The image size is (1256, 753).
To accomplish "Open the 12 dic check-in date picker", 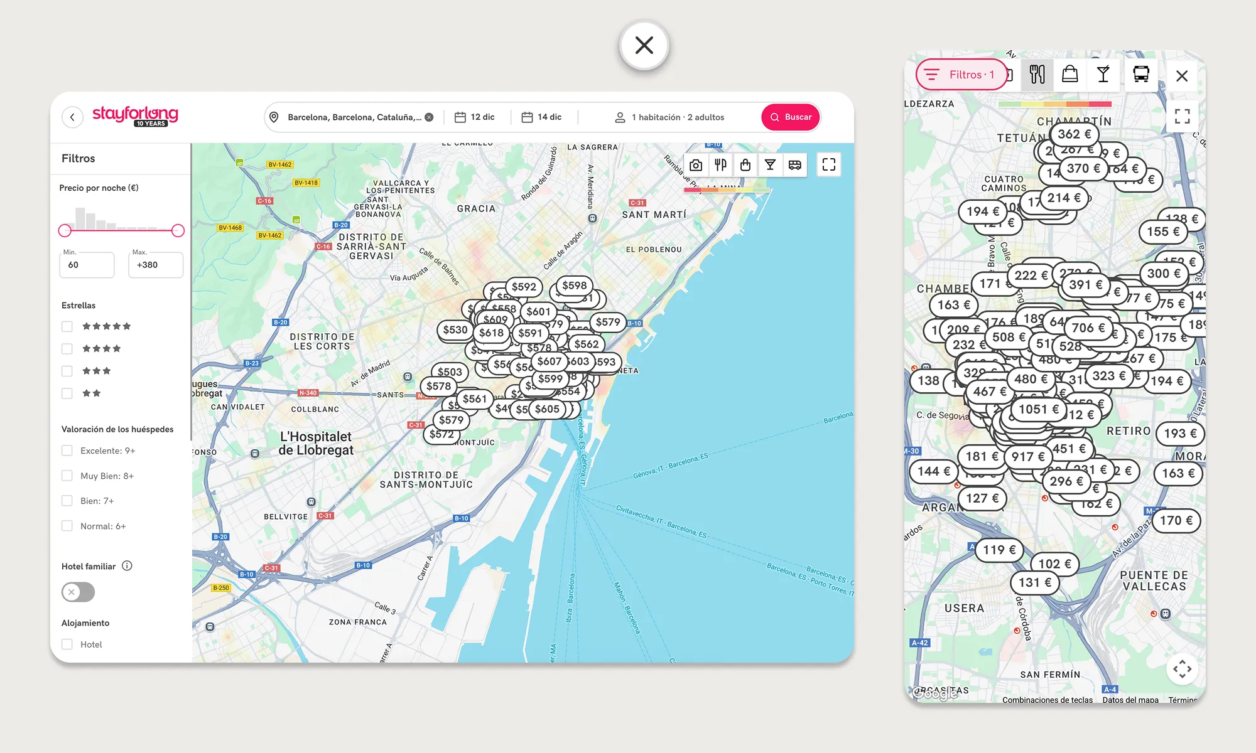I will pyautogui.click(x=475, y=117).
